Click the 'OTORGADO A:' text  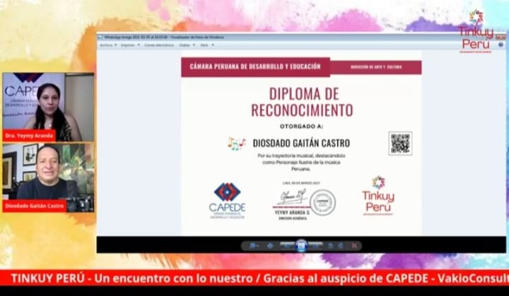point(302,126)
